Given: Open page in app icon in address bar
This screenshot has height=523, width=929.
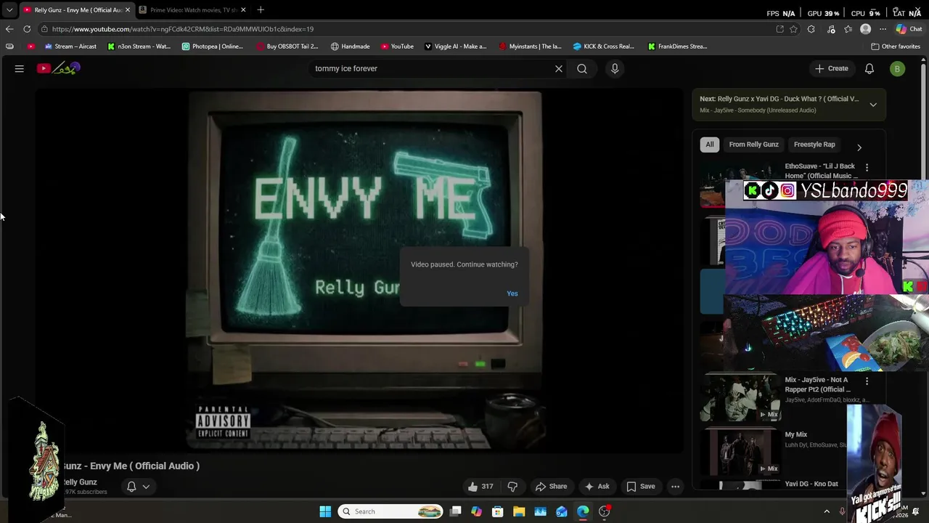Looking at the screenshot, I should [779, 29].
